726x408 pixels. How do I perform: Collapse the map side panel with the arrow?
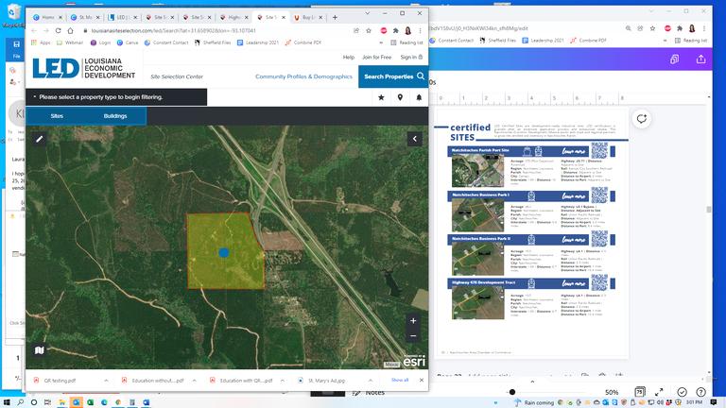tap(415, 139)
